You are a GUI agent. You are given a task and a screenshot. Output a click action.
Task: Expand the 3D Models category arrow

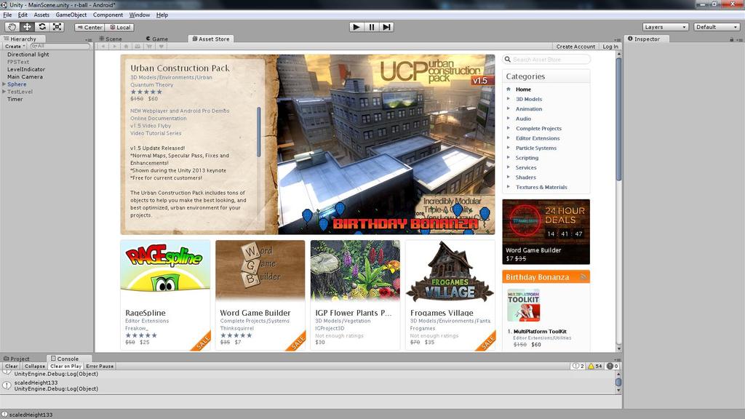tap(509, 99)
